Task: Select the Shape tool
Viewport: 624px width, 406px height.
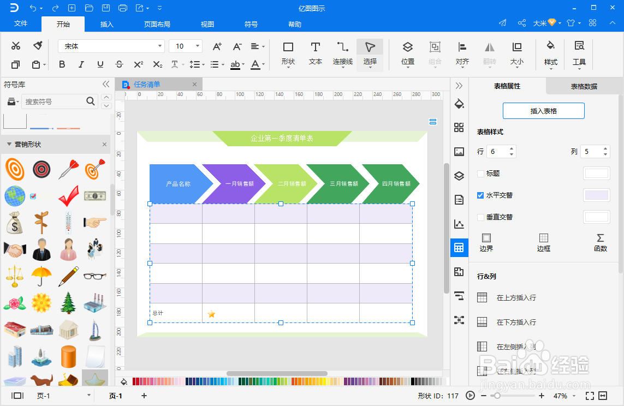Action: (x=288, y=53)
